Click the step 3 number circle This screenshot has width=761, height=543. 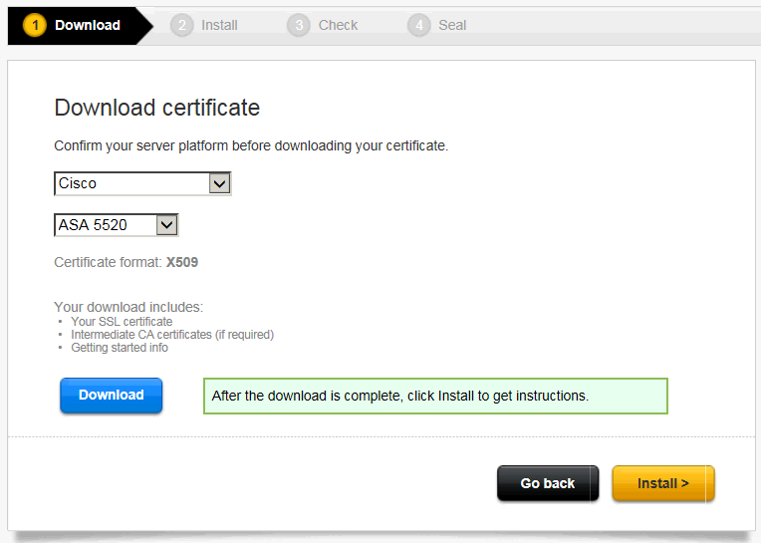299,25
